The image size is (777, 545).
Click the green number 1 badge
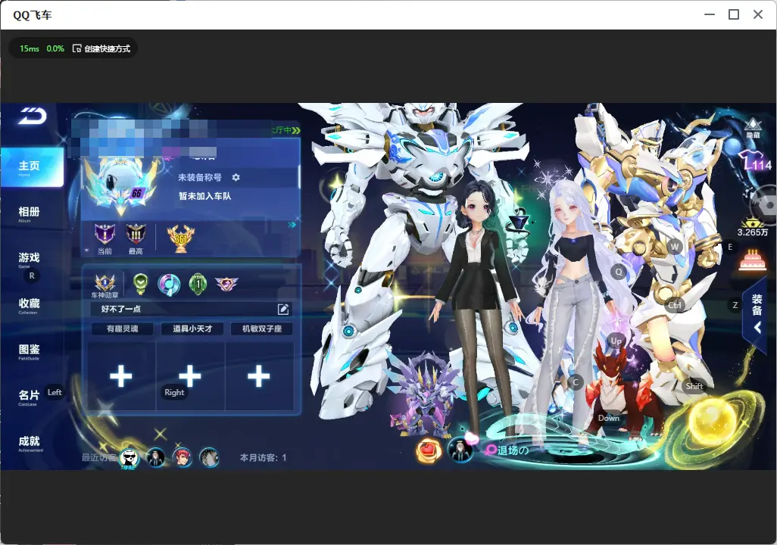coord(198,284)
